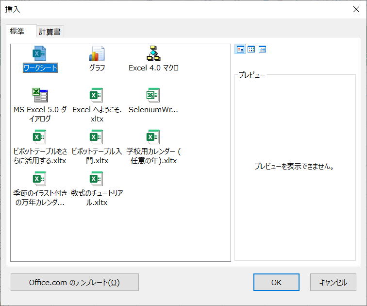This screenshot has height=306, width=367.
Task: Switch to large icons view
Action: (240, 49)
